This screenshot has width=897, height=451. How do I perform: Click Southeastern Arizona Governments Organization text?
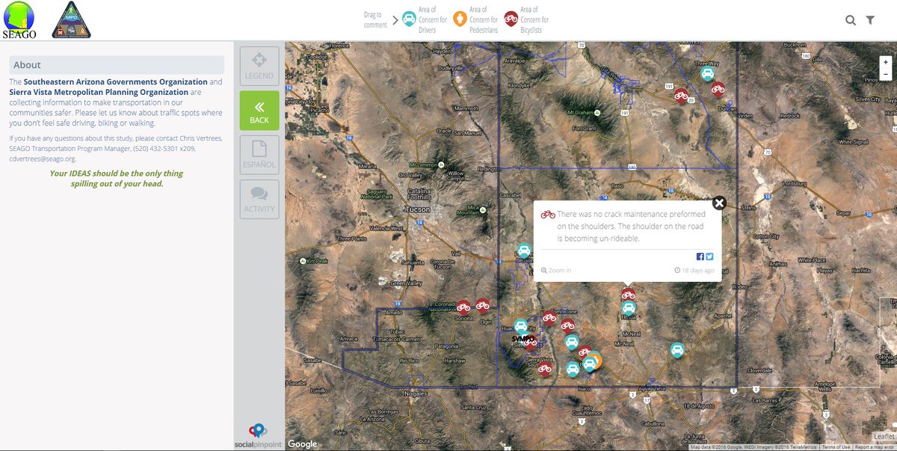[x=115, y=82]
